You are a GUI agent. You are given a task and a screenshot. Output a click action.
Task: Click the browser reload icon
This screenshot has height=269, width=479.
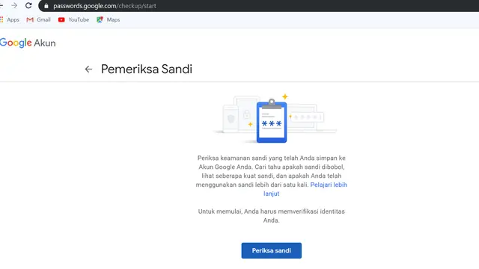click(28, 5)
